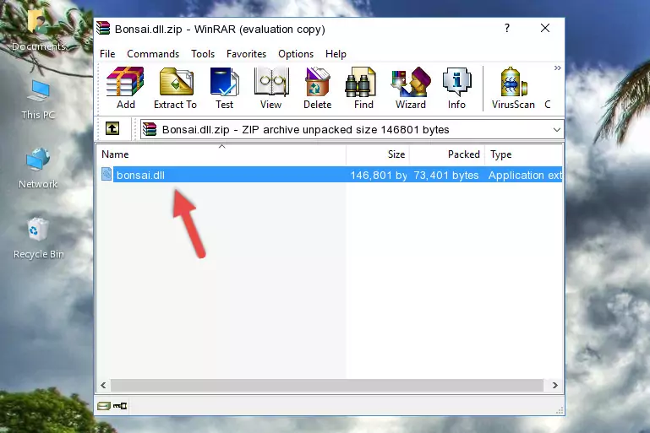Run the Test archive tool
The width and height of the screenshot is (650, 433).
(x=224, y=88)
